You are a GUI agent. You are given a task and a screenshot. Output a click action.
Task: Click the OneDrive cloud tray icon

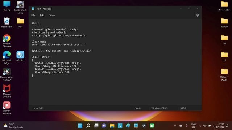pos(181,126)
